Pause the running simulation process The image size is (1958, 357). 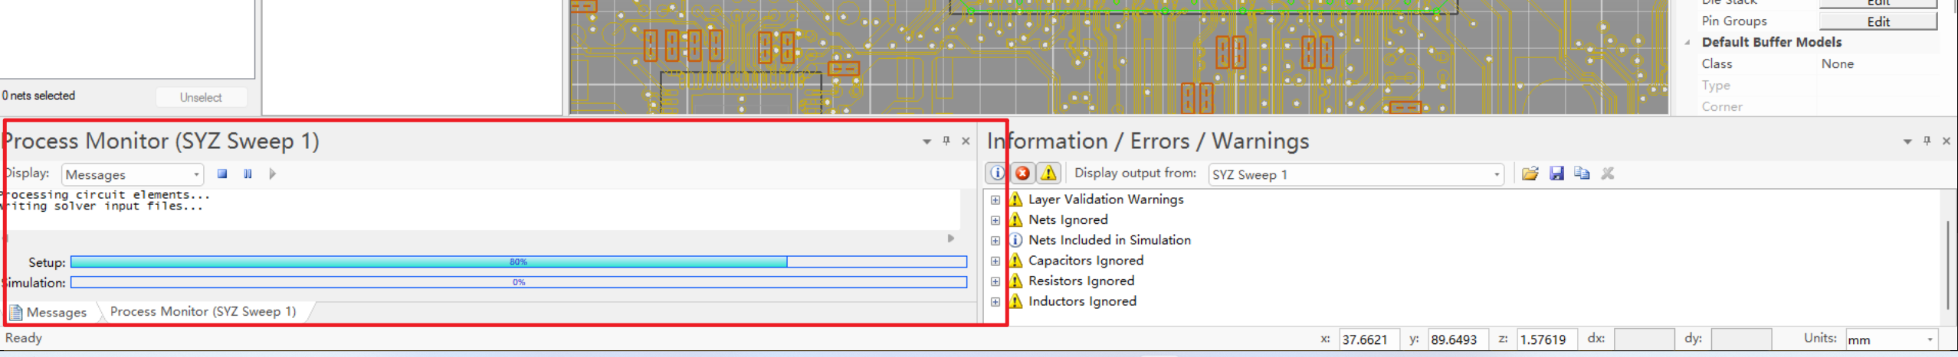248,174
